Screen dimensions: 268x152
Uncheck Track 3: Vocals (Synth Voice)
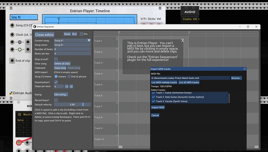pos(153,101)
